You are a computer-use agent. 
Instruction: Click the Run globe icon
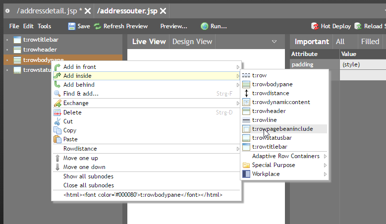click(205, 26)
